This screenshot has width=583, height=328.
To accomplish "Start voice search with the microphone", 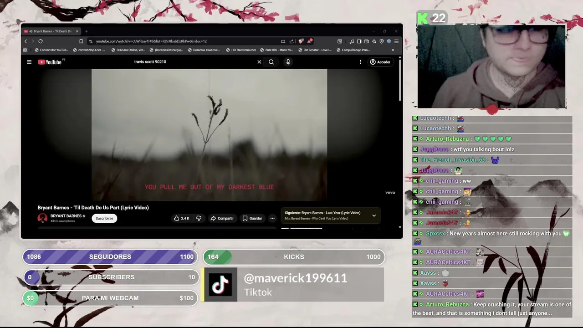I will point(288,62).
